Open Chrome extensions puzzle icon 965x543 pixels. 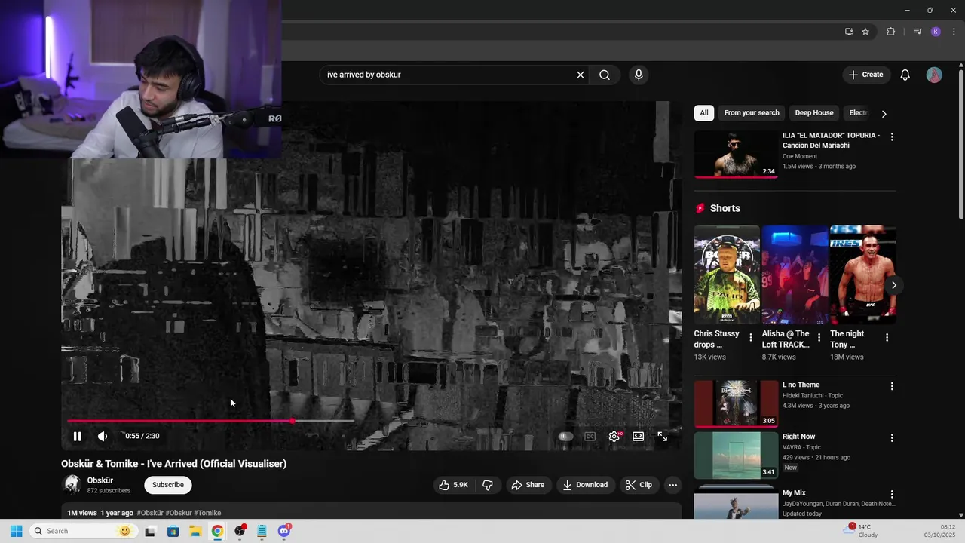pos(891,32)
